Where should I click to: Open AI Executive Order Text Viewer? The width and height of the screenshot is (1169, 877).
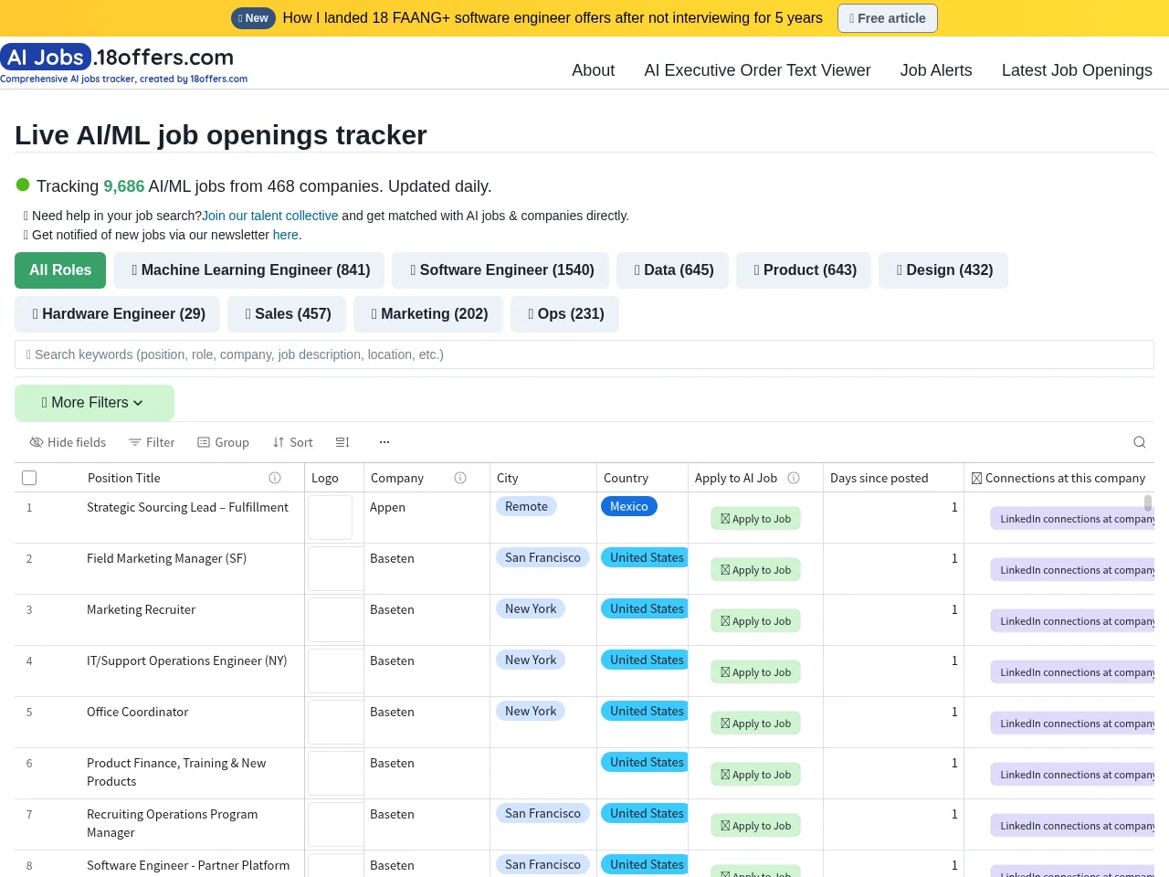tap(757, 70)
